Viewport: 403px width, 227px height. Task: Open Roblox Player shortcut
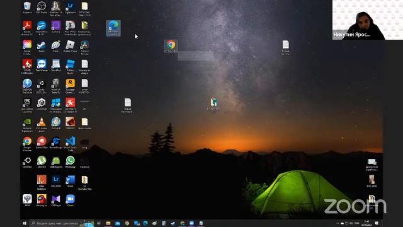click(70, 46)
